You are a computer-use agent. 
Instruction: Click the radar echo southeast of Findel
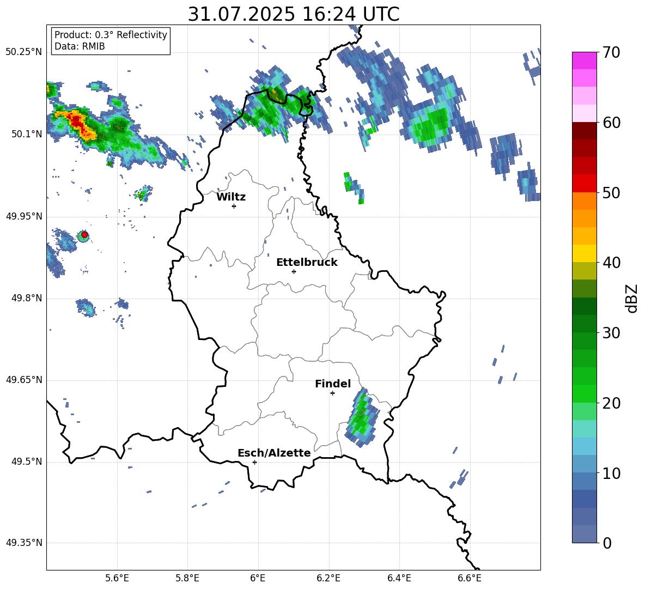click(362, 417)
